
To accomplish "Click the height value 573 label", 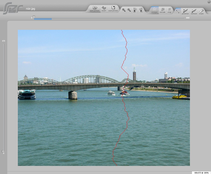I will point(3,41).
